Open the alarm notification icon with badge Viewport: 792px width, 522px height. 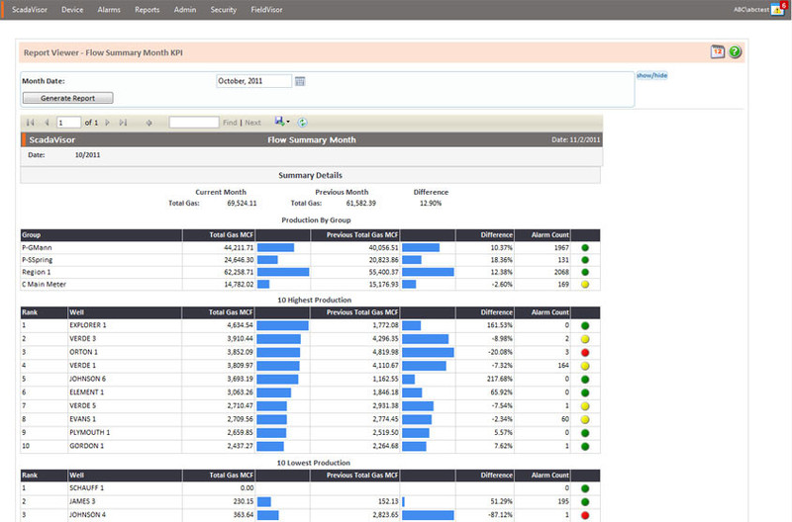click(x=776, y=10)
